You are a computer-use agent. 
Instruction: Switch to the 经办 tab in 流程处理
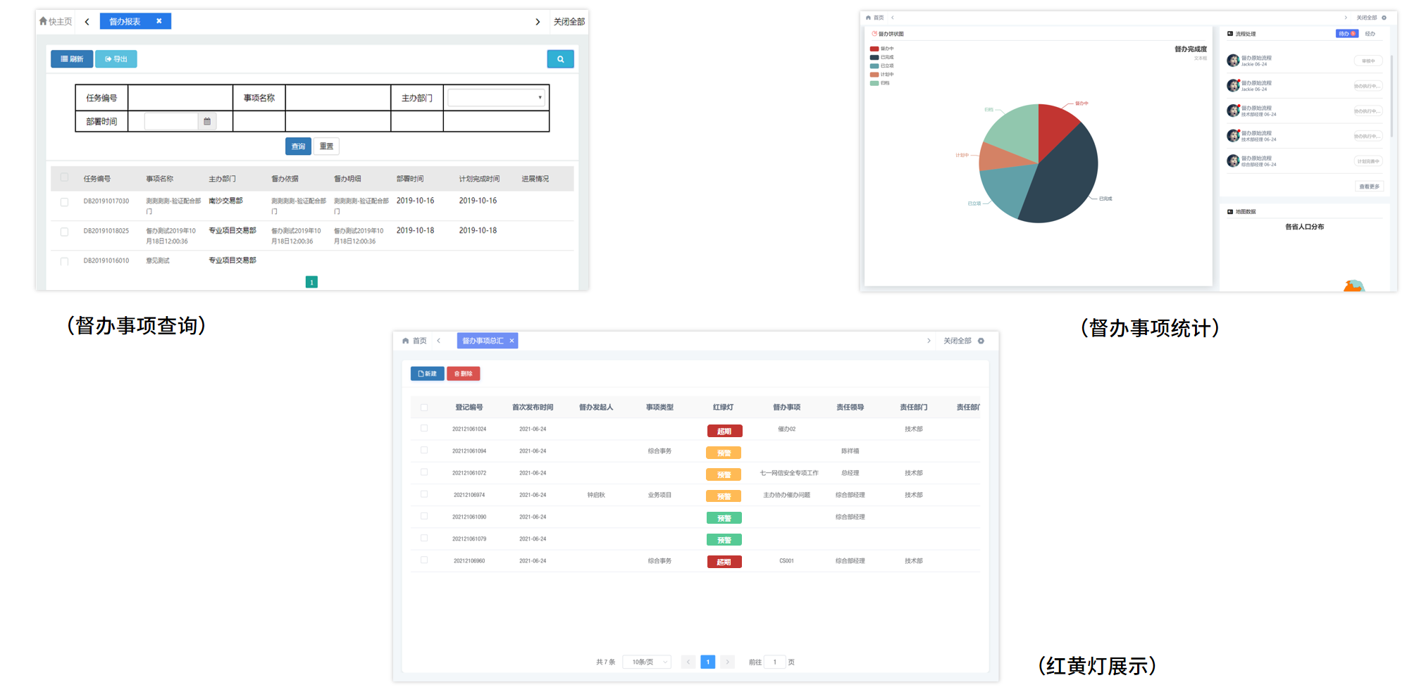pos(1370,34)
